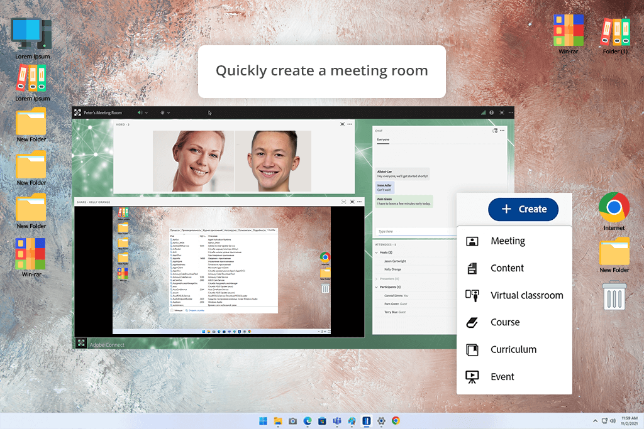Open the Chat pod options menu

click(502, 131)
